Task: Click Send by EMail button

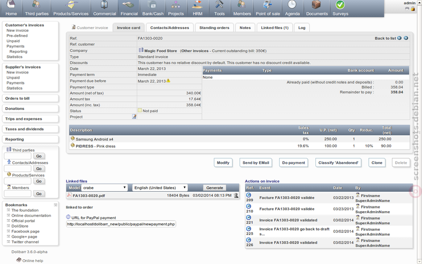Action: pos(256,163)
